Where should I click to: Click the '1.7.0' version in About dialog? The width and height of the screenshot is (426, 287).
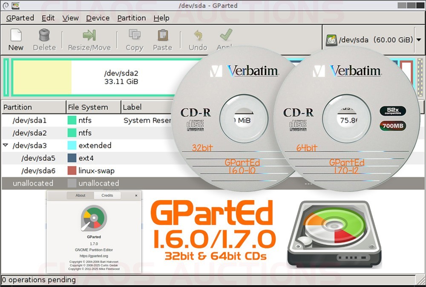pos(94,244)
